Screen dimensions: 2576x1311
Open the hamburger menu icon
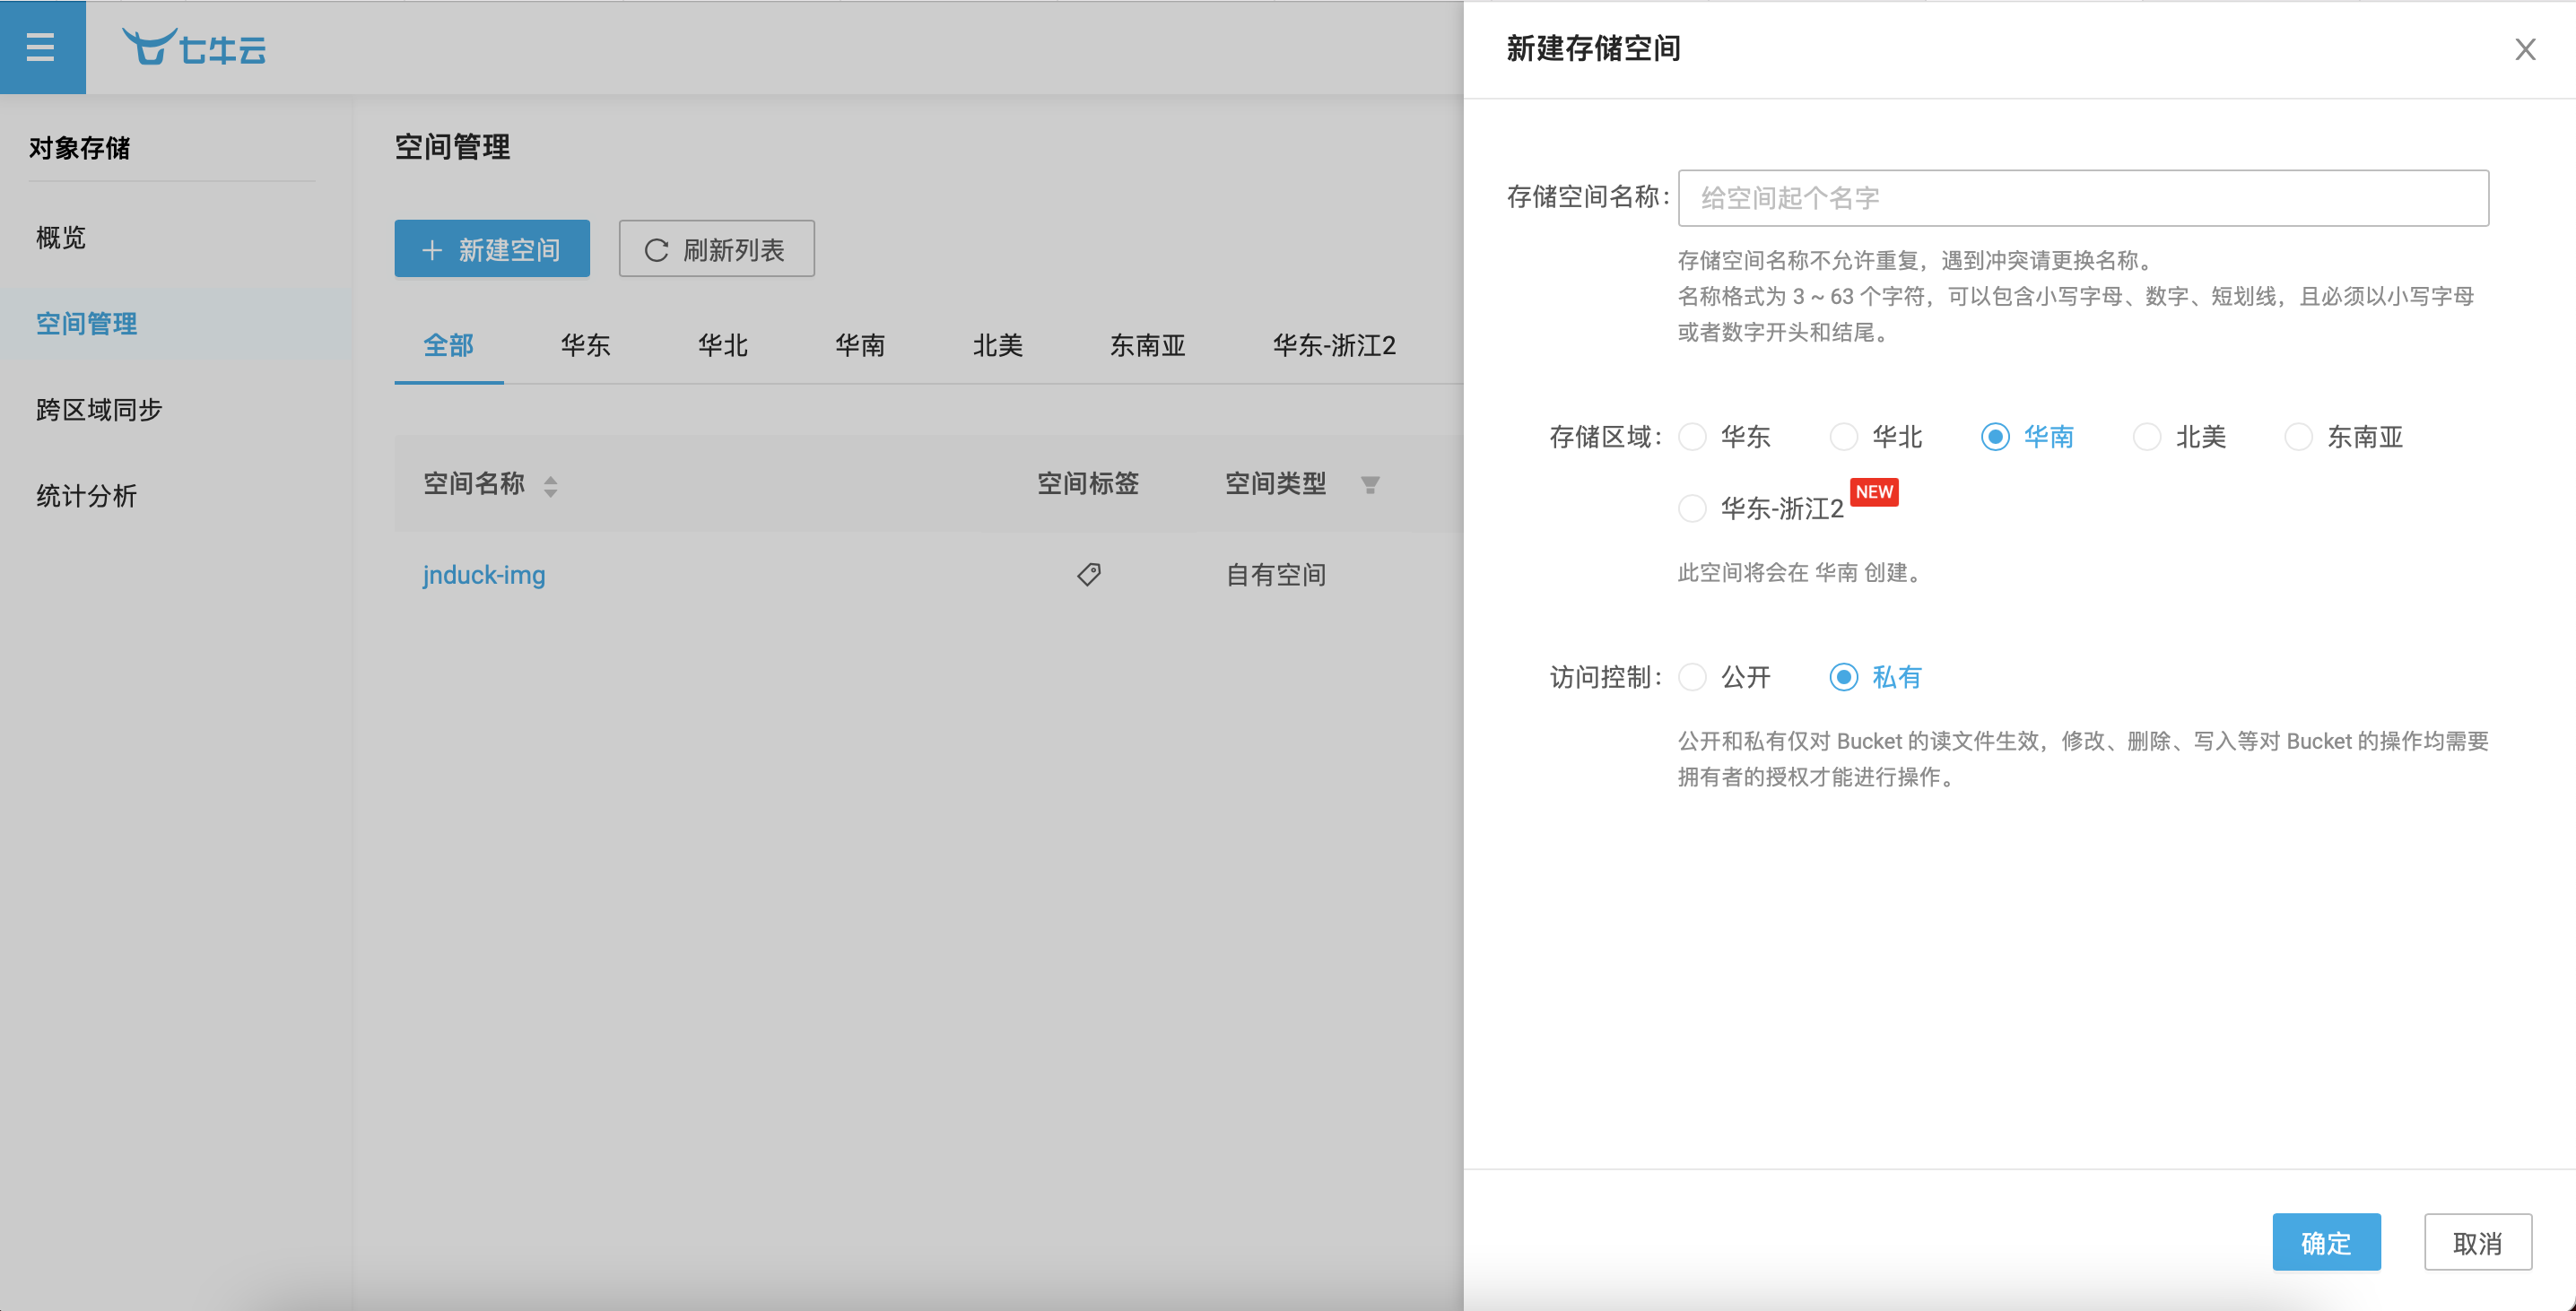click(41, 47)
